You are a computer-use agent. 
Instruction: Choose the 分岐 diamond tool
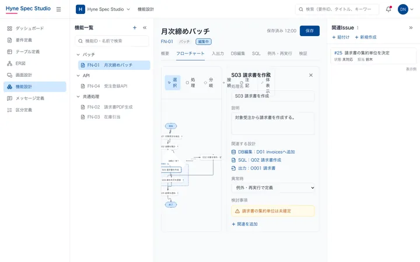(x=208, y=83)
